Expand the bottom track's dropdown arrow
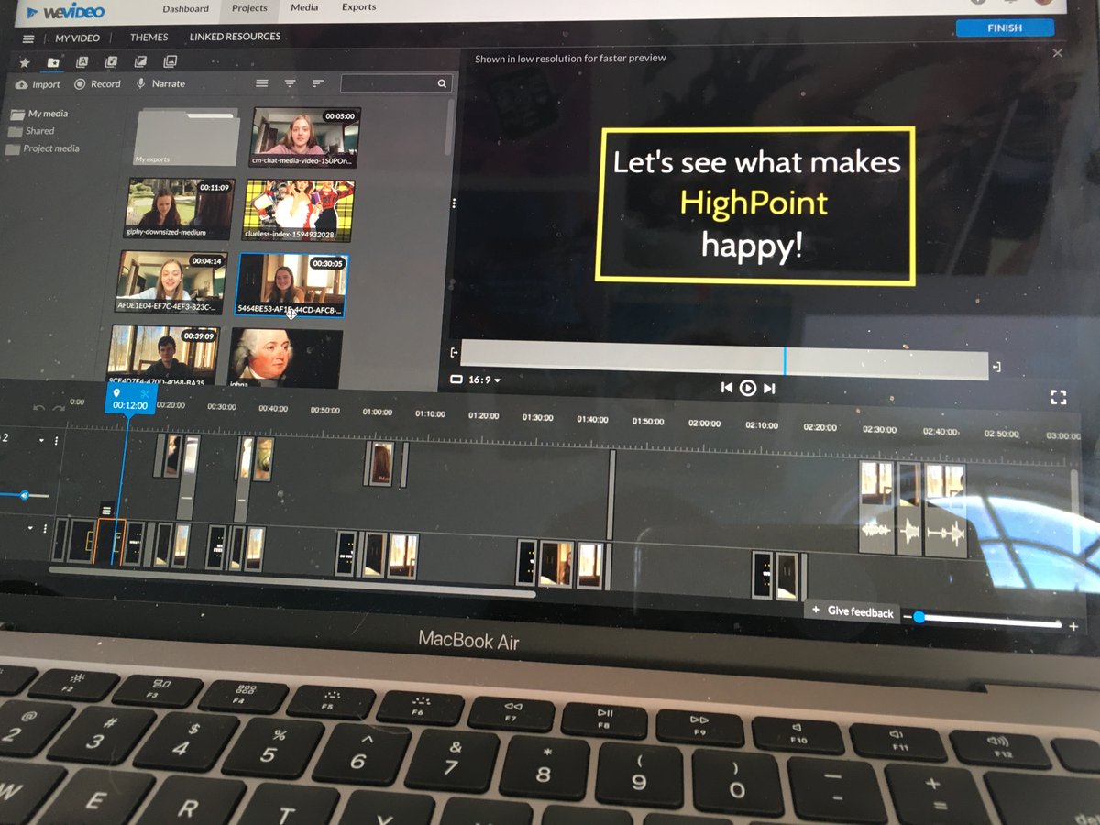The width and height of the screenshot is (1100, 825). point(30,528)
